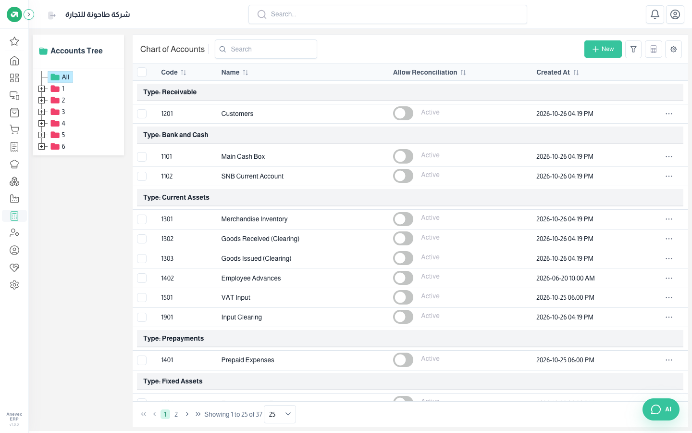Create a New account

point(603,49)
